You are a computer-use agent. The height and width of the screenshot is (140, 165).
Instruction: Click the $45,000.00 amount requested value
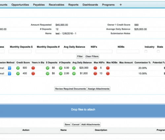coord(62,25)
